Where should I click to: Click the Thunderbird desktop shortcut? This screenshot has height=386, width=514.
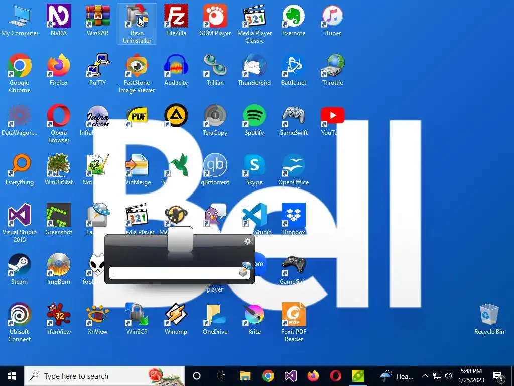pos(254,70)
